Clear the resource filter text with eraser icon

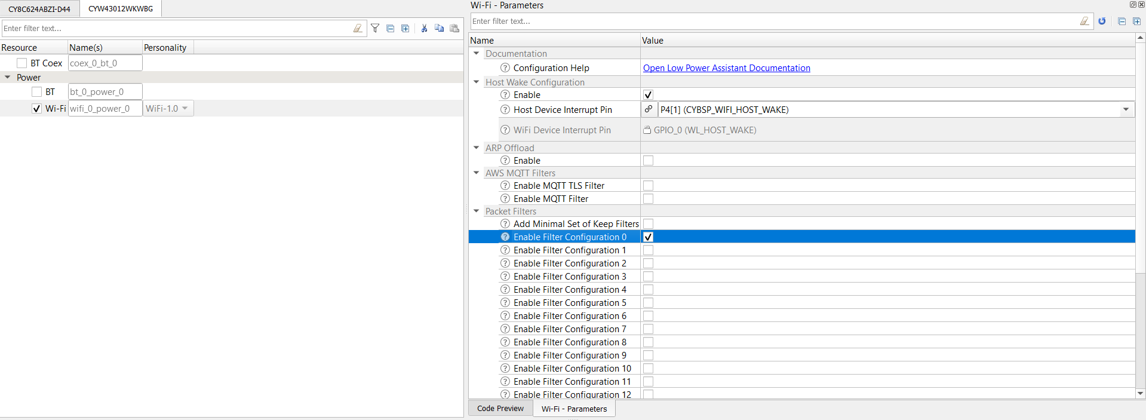[358, 28]
